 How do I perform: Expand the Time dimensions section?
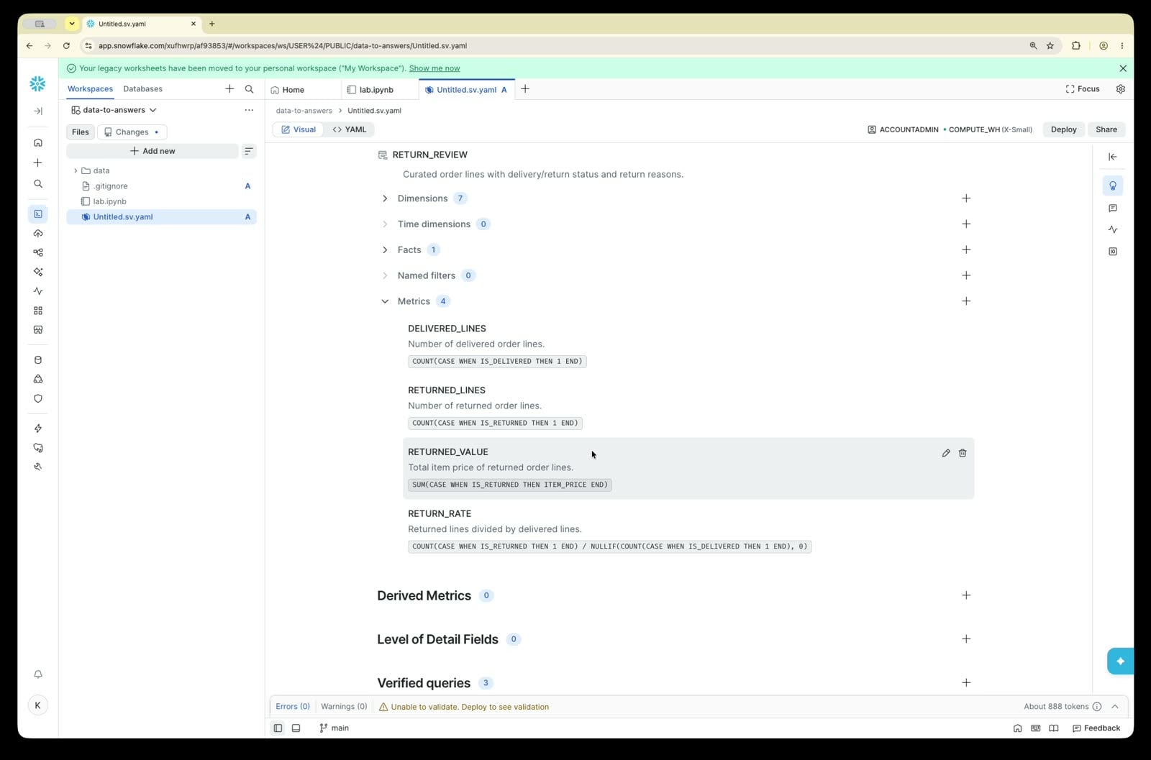pyautogui.click(x=385, y=224)
